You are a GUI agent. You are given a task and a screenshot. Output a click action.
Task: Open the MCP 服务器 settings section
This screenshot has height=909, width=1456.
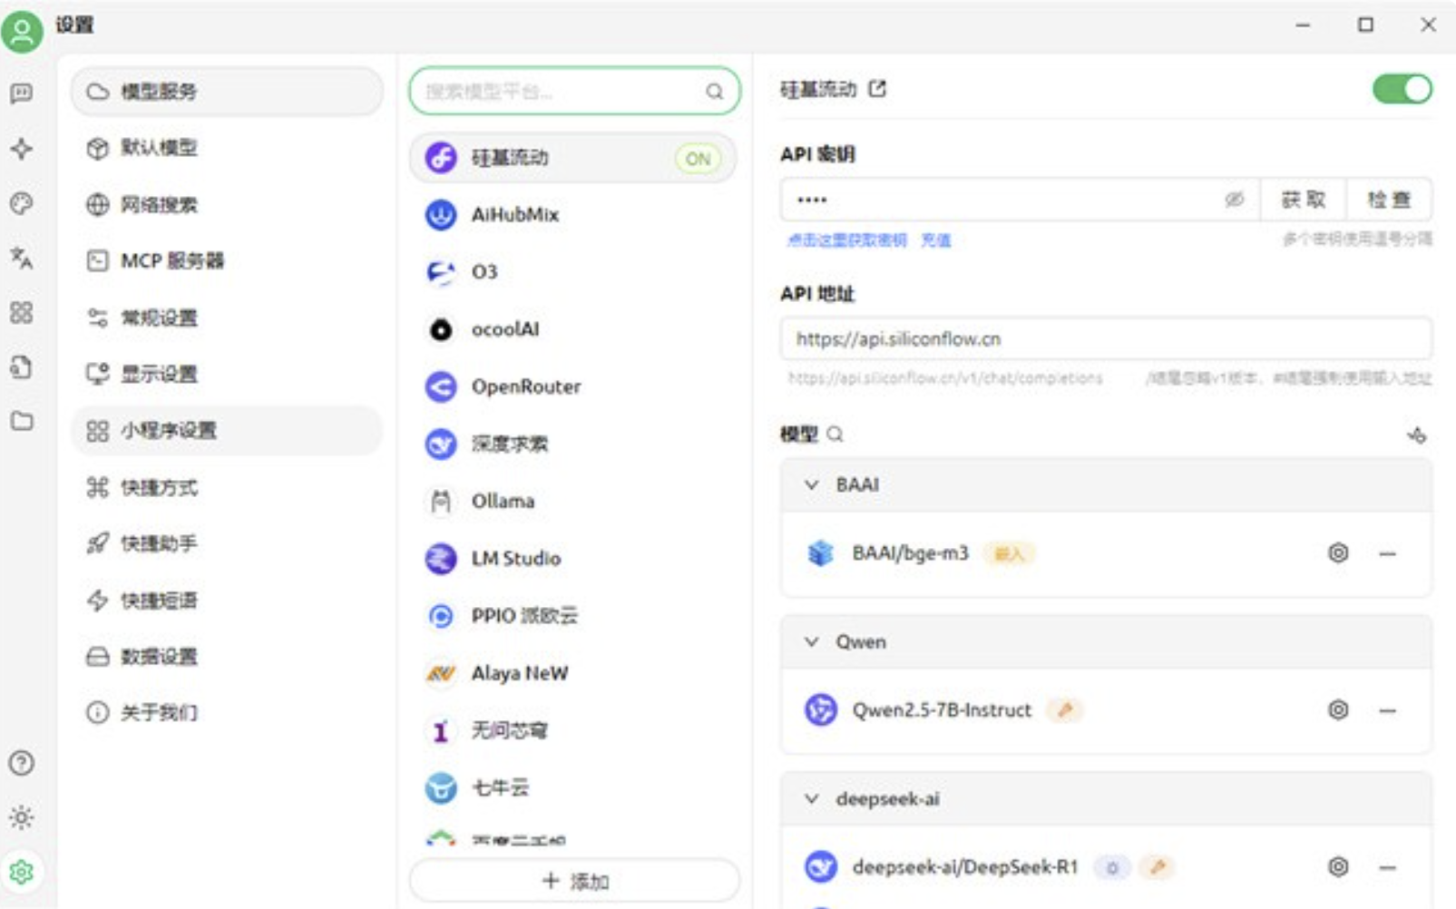(172, 261)
